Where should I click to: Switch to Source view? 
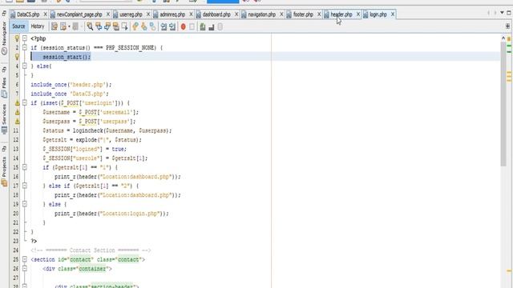[18, 26]
